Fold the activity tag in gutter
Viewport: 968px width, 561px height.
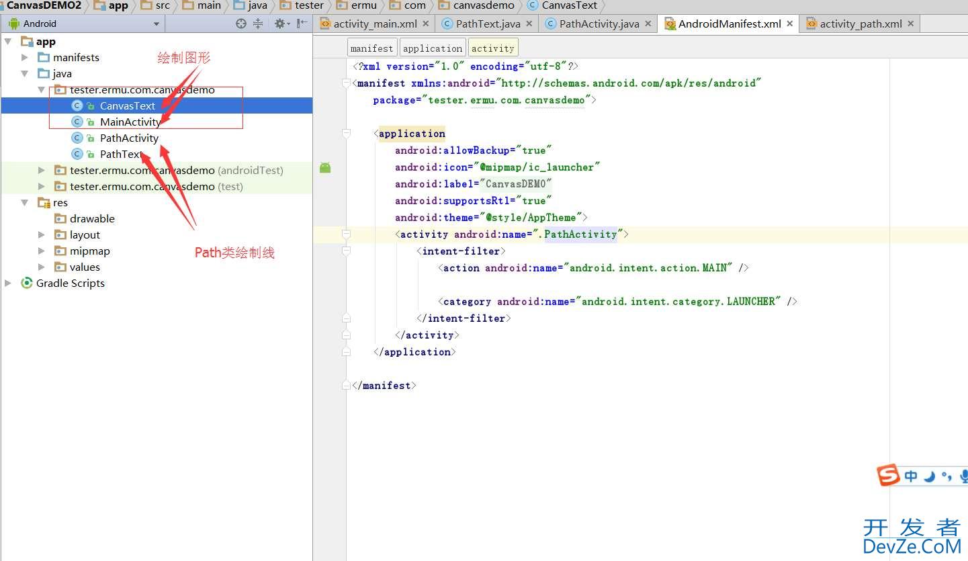[346, 234]
